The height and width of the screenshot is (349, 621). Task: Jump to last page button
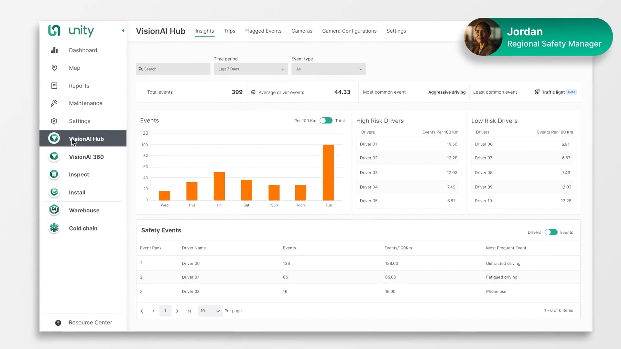[x=189, y=311]
